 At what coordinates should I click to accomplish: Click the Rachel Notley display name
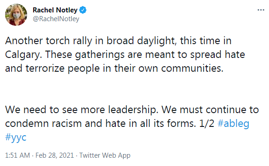click(x=55, y=10)
